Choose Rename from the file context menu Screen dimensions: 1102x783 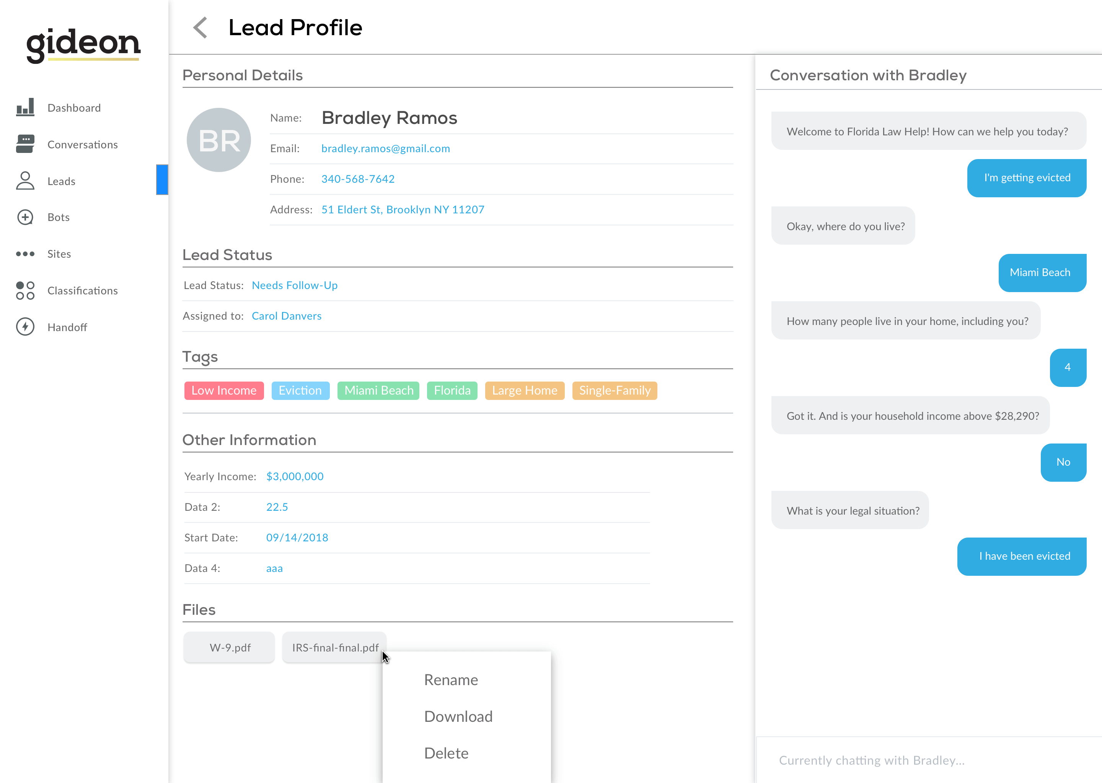tap(451, 680)
